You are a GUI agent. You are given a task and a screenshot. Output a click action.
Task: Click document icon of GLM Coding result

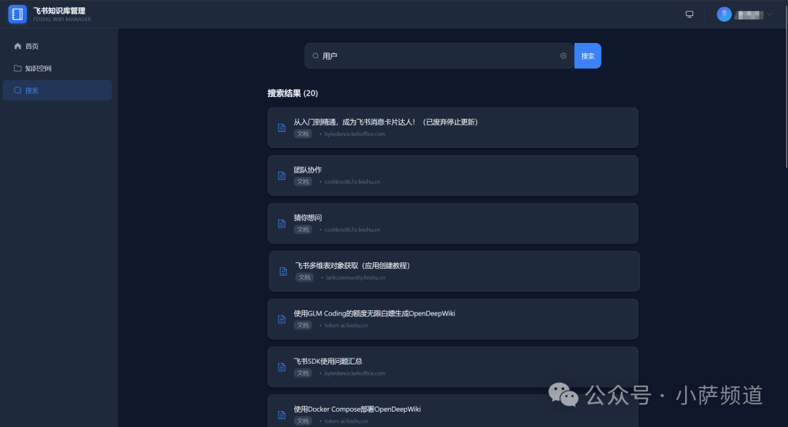pyautogui.click(x=282, y=319)
